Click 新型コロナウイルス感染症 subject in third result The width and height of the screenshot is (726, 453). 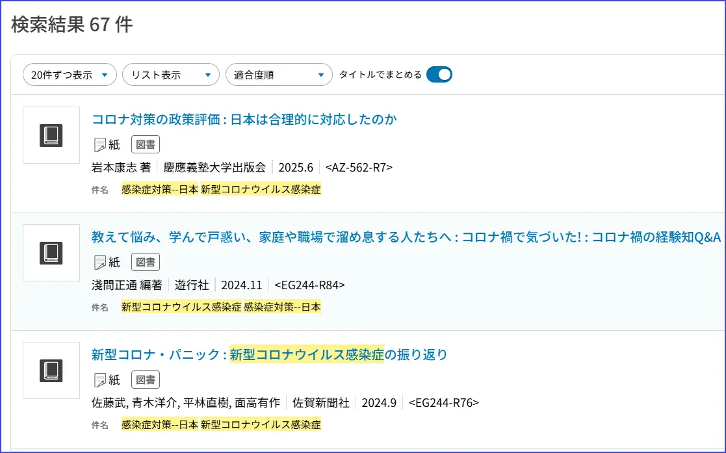click(x=261, y=425)
